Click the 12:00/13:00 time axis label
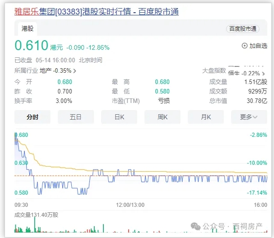Image resolution: width=274 pixels, height=238 pixels. click(x=130, y=205)
